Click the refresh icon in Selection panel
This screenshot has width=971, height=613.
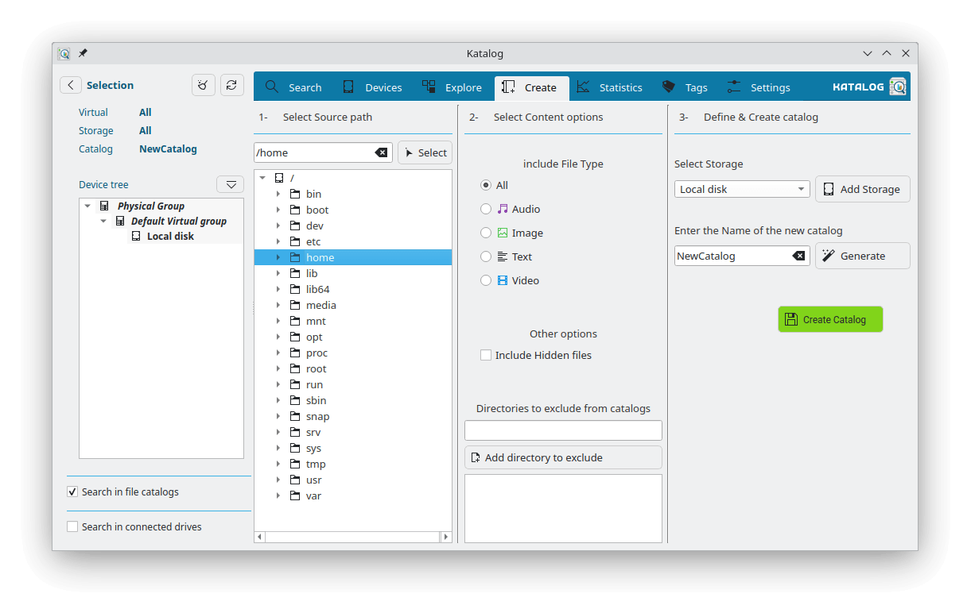tap(231, 85)
